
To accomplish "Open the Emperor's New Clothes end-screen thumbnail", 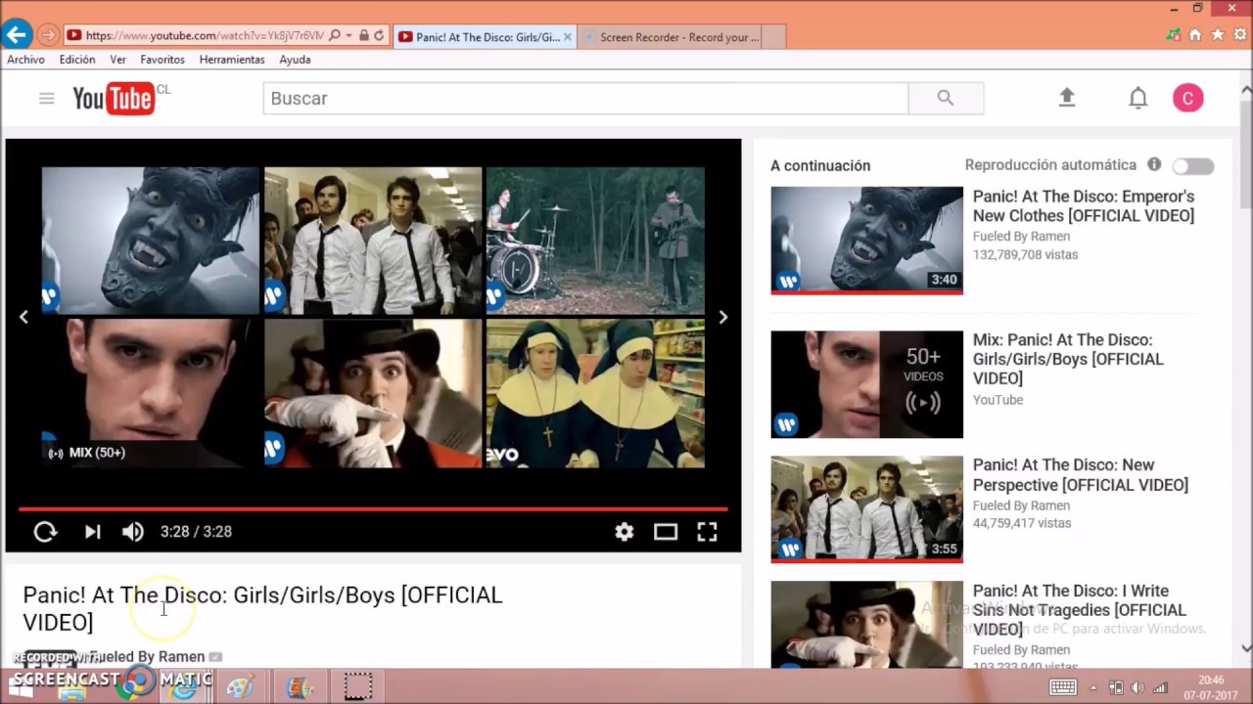I will pyautogui.click(x=150, y=241).
